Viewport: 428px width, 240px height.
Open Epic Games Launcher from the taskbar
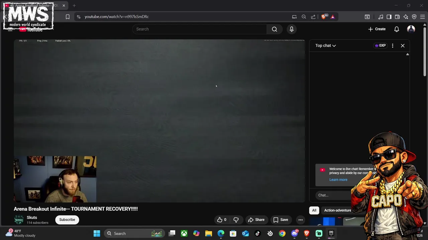pos(331,233)
